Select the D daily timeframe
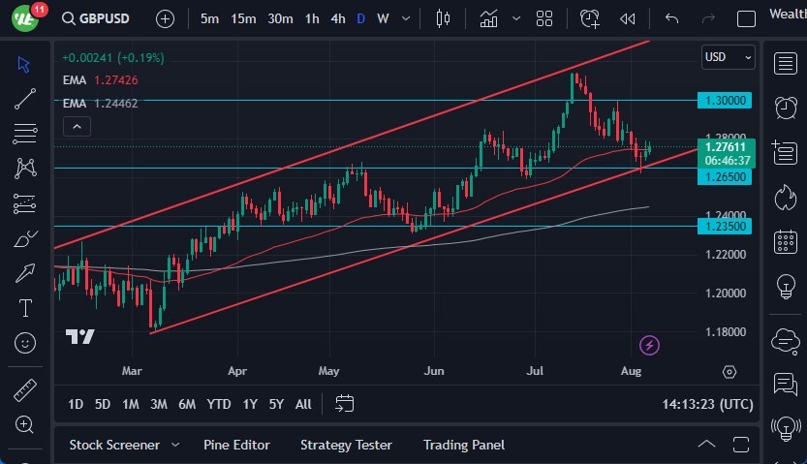The width and height of the screenshot is (807, 464). [360, 18]
